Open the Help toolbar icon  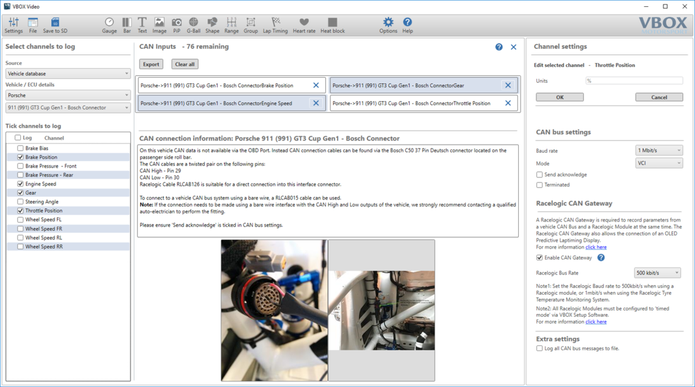[x=408, y=26]
